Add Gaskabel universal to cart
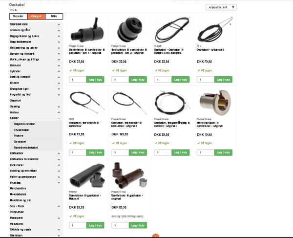Image resolution: width=293 pixels, height=238 pixels. click(x=223, y=80)
